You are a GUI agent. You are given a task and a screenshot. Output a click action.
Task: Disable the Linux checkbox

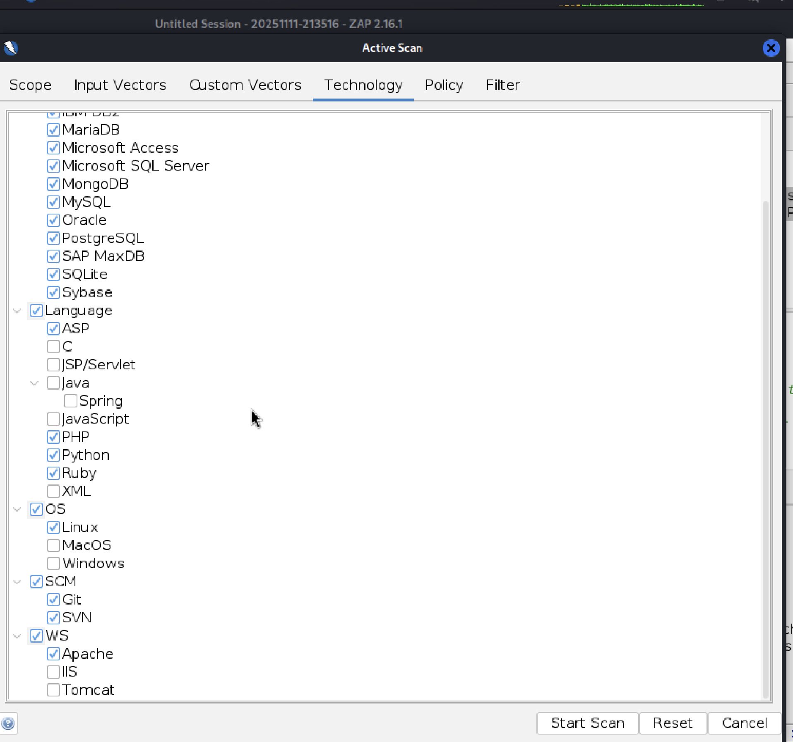[x=53, y=528]
